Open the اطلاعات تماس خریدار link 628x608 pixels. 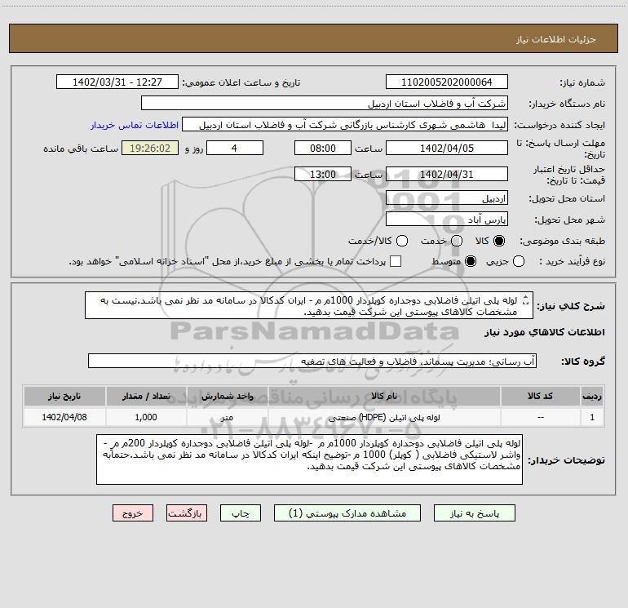pyautogui.click(x=135, y=125)
